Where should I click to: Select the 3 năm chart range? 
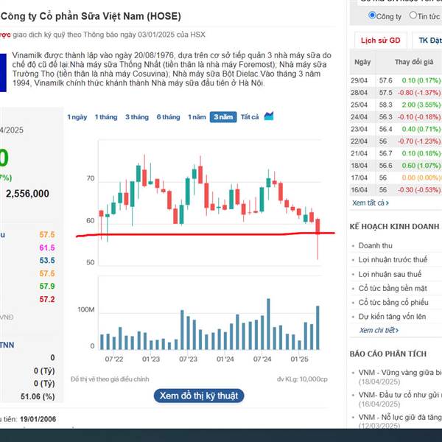tap(223, 117)
